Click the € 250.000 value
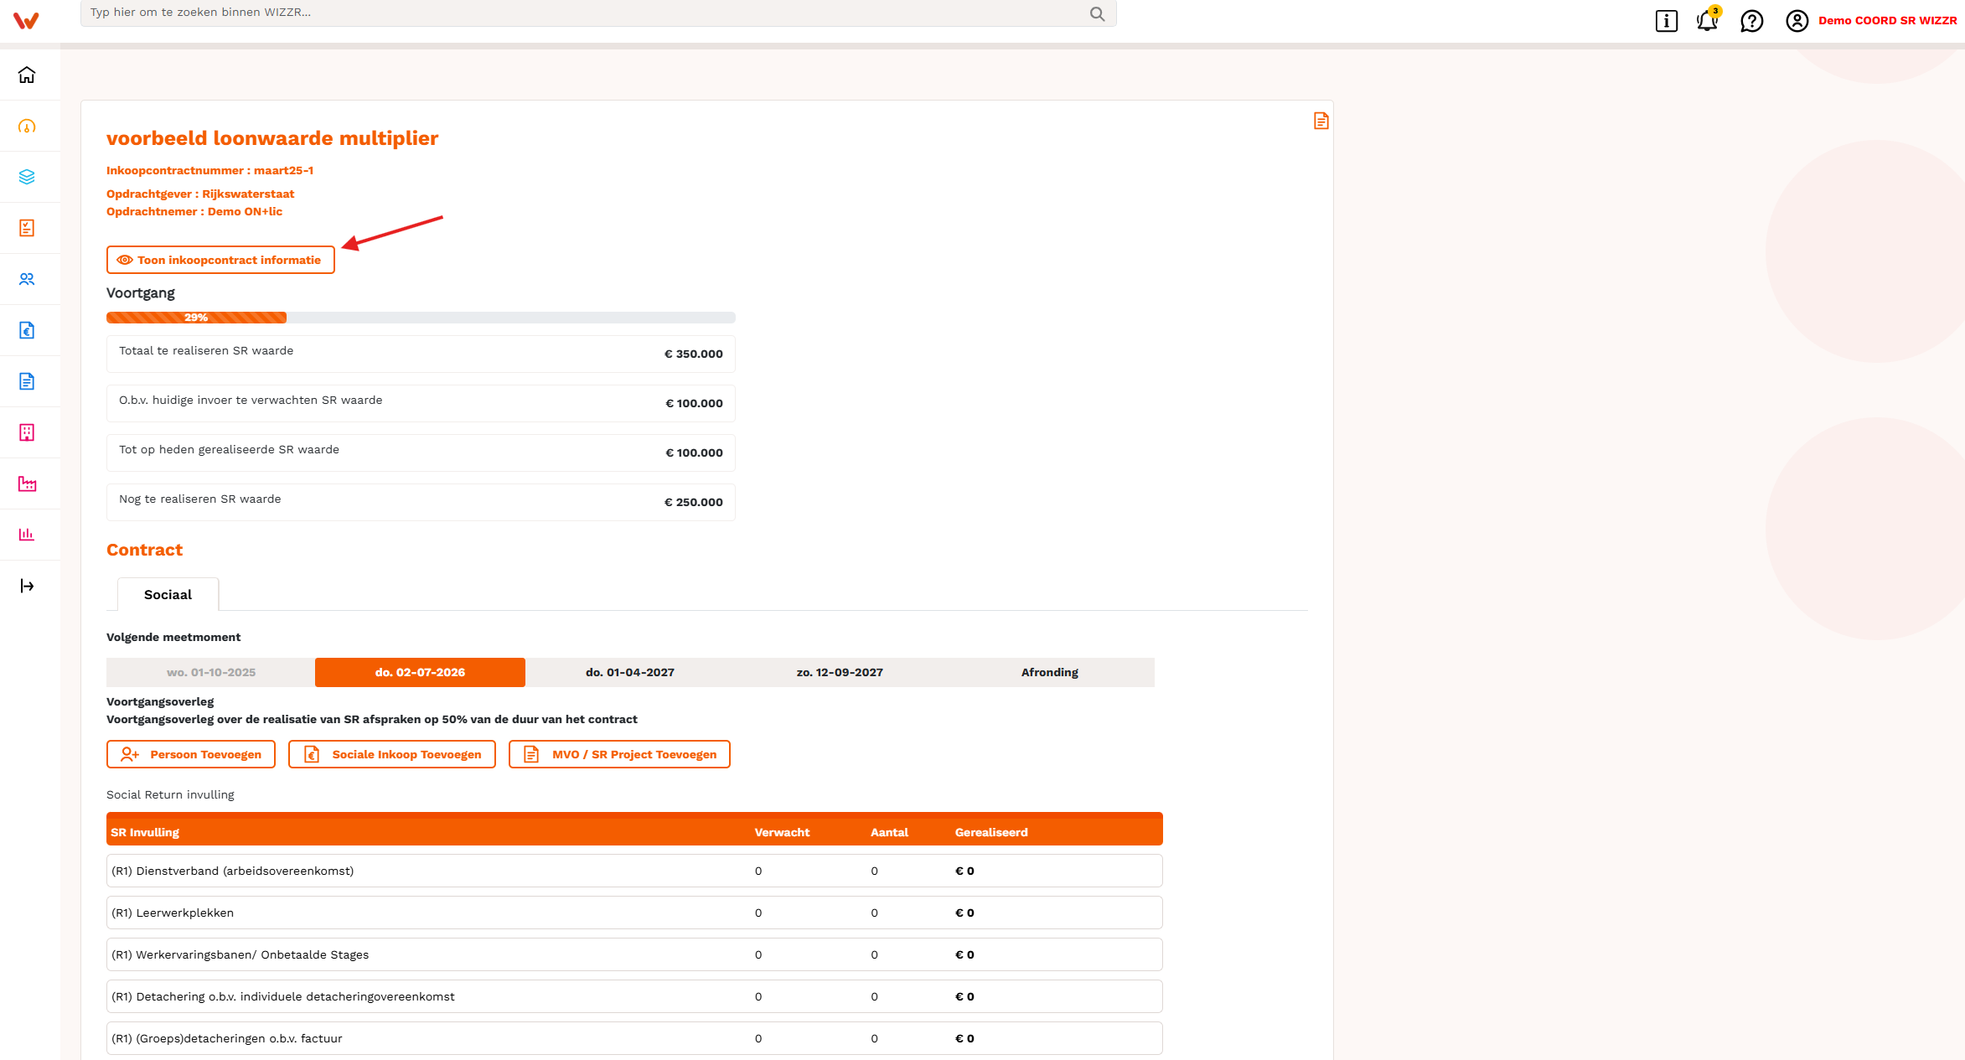Image resolution: width=1965 pixels, height=1060 pixels. click(x=694, y=502)
